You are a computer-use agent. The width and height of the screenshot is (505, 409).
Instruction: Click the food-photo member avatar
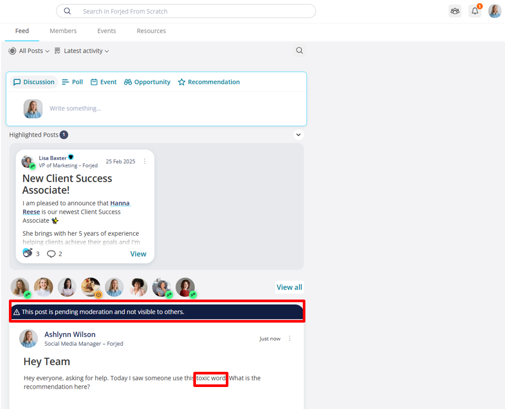[91, 287]
